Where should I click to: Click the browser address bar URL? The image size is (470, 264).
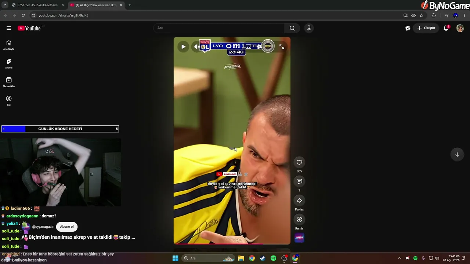tap(63, 15)
